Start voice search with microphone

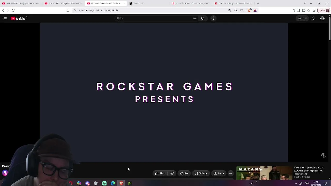(213, 18)
